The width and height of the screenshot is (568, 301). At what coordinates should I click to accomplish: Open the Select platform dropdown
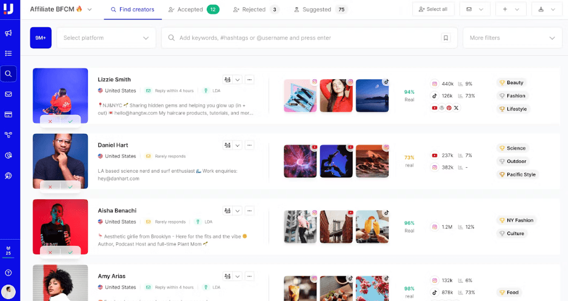(x=106, y=38)
